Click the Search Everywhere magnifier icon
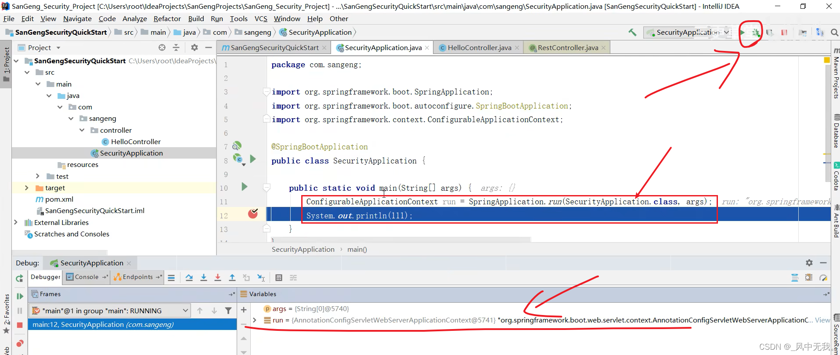Image resolution: width=840 pixels, height=355 pixels. click(834, 33)
